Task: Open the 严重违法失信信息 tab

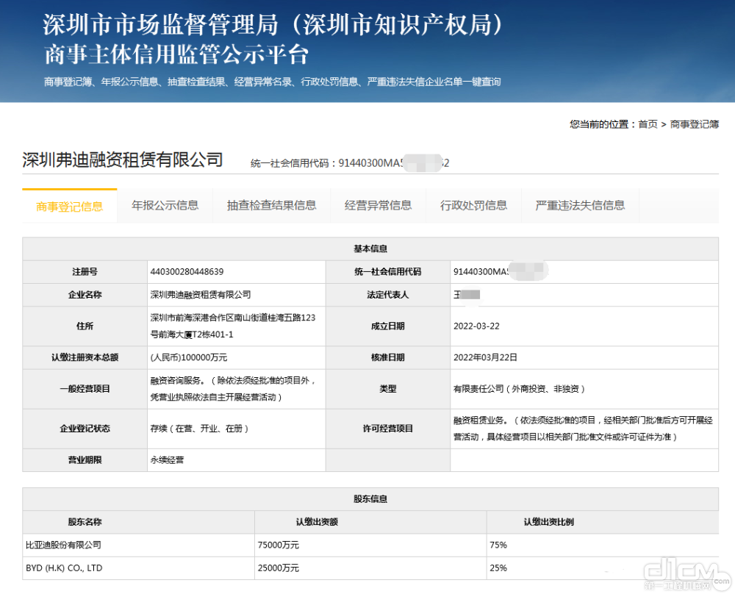Action: click(580, 205)
